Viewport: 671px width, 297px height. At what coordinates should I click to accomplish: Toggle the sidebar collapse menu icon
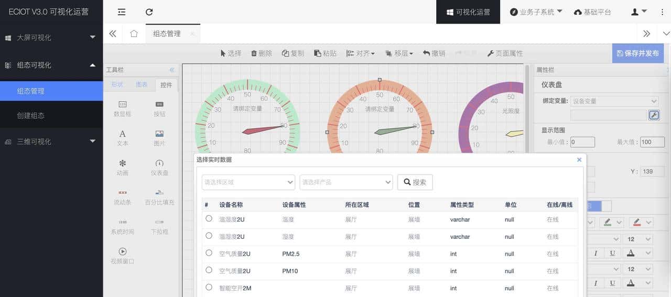pos(122,12)
